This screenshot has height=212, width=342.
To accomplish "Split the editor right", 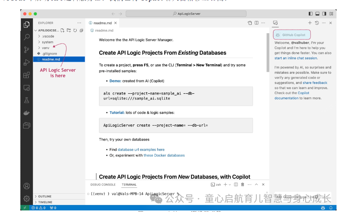I will (257, 23).
